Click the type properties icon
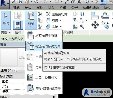The width and height of the screenshot is (113, 98). tap(18, 16)
